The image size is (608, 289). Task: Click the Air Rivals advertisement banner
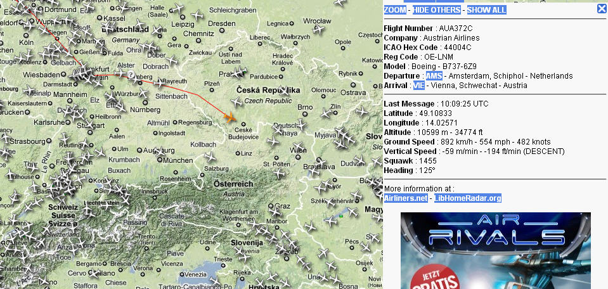coord(496,250)
